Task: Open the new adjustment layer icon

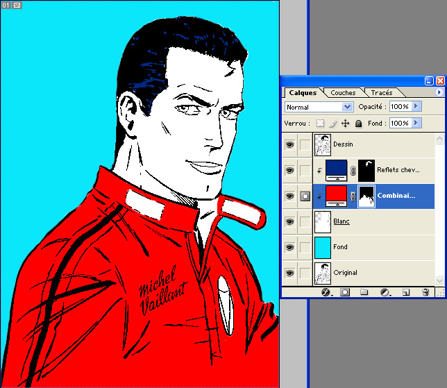Action: 385,293
